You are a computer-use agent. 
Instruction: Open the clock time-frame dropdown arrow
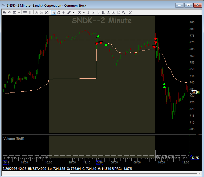[84, 12]
